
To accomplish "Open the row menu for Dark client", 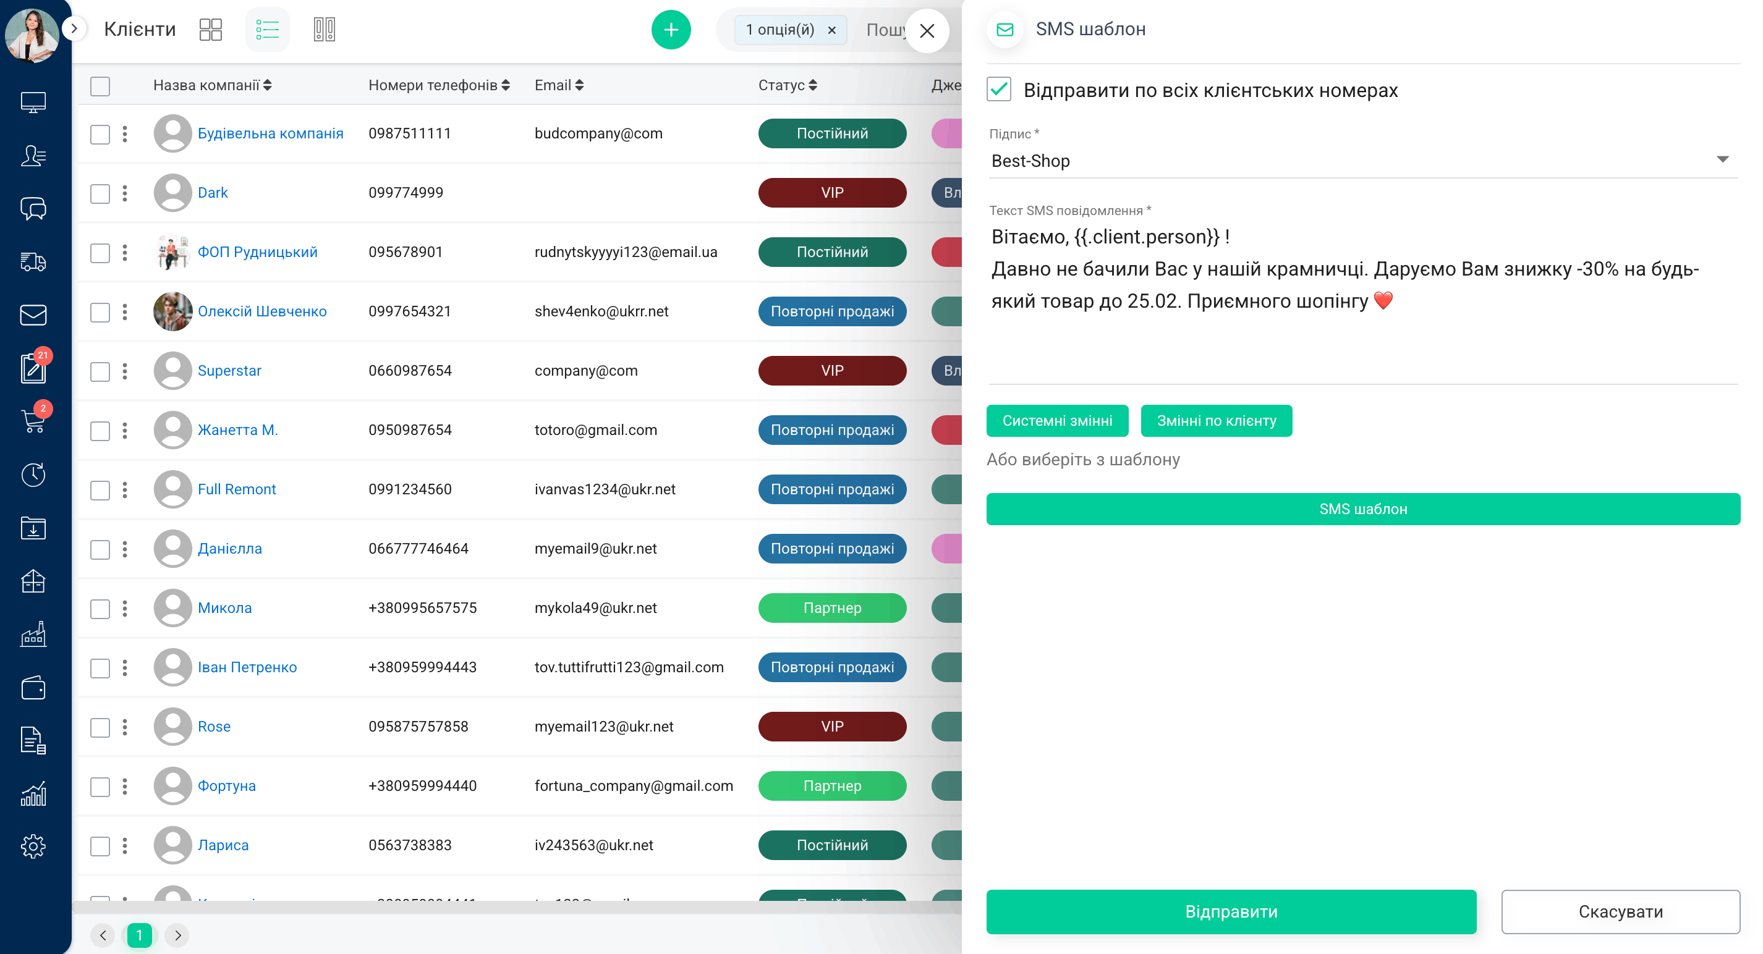I will 125,192.
